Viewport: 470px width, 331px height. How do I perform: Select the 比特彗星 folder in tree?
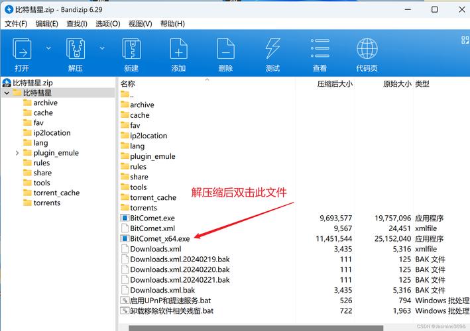tap(38, 93)
